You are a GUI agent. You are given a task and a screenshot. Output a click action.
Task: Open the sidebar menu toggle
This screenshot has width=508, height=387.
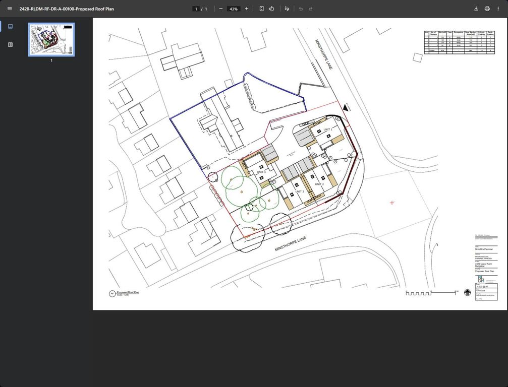(x=10, y=9)
